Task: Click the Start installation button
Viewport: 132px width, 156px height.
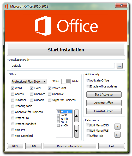Action: point(66,50)
